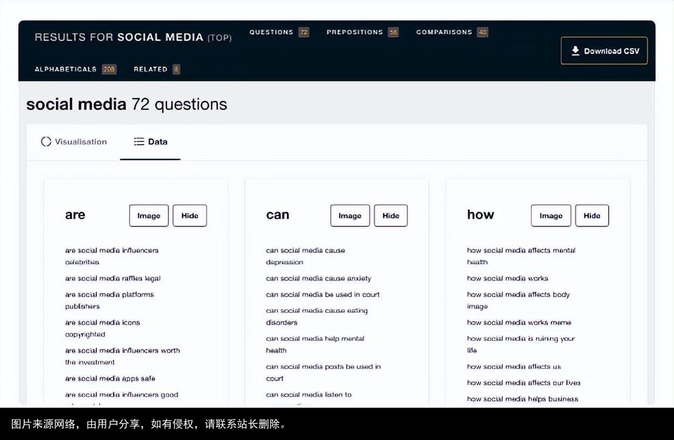Image resolution: width=674 pixels, height=440 pixels.
Task: Open 'can social media cause anxiety' query
Action: 318,279
